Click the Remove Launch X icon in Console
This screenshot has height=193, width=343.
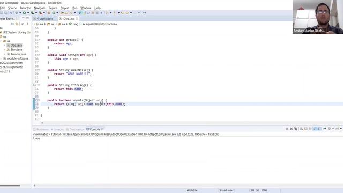(291, 129)
